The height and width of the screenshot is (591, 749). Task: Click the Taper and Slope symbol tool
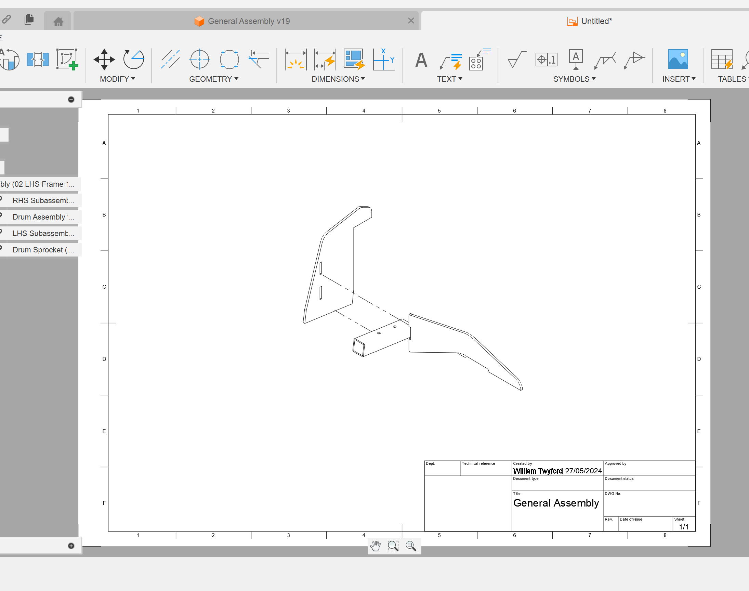634,60
